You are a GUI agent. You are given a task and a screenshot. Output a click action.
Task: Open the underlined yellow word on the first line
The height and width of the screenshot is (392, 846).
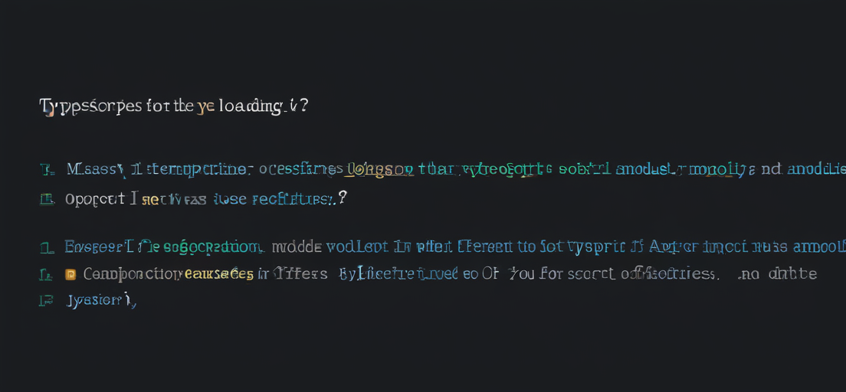380,170
